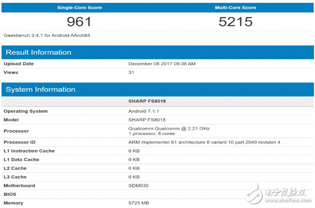
Task: Click the L3 Cache row's 0 KB value
Action: point(134,177)
